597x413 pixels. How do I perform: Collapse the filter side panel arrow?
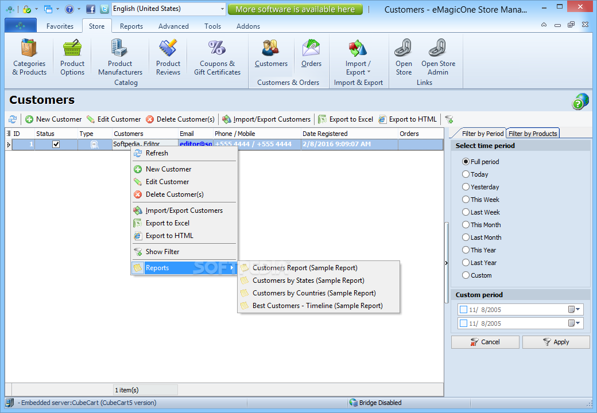pyautogui.click(x=446, y=263)
